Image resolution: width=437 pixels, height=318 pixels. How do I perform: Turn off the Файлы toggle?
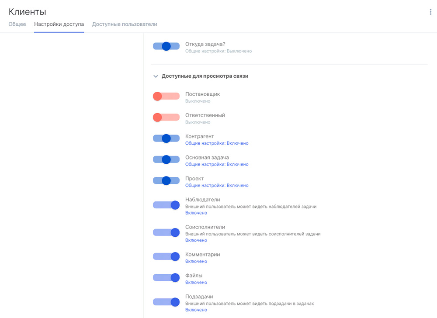pyautogui.click(x=166, y=277)
